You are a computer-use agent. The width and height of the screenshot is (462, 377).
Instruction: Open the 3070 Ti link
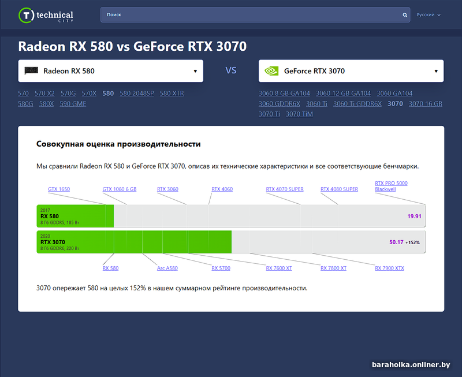pos(269,114)
